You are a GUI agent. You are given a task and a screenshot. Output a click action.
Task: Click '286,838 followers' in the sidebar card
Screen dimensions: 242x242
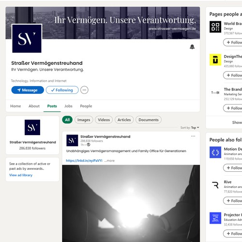coord(32,148)
